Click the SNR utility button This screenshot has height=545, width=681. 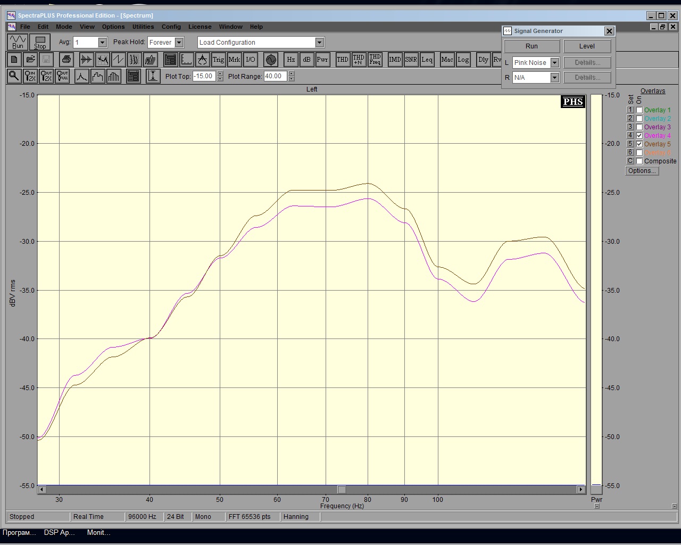click(x=411, y=60)
